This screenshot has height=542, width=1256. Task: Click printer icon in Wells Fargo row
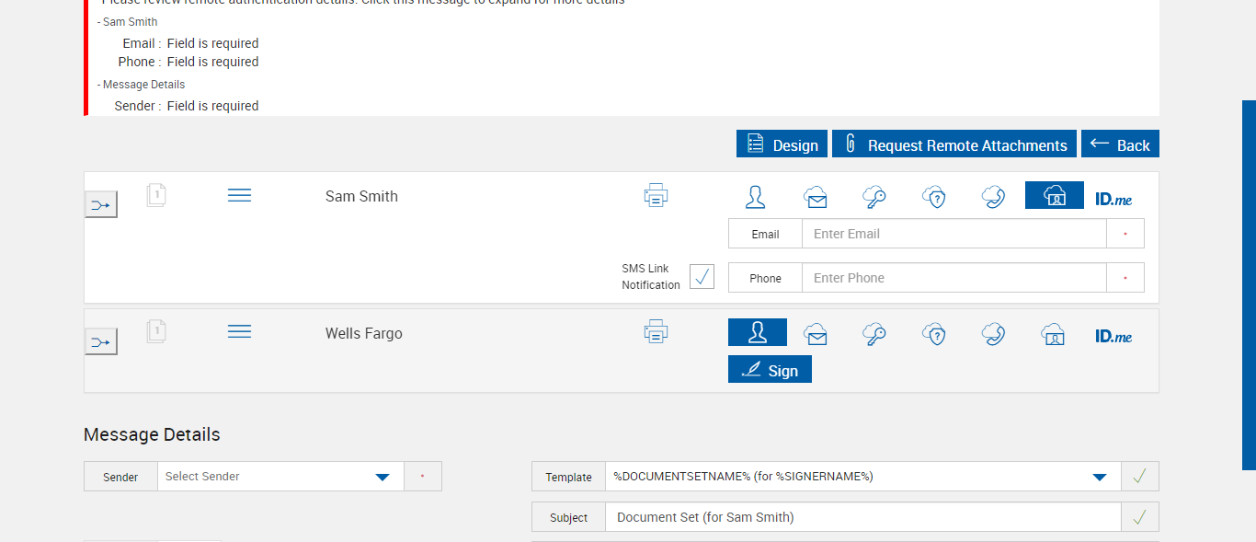(x=656, y=331)
